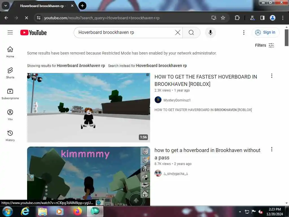Open Windows Explorer folder on taskbar
289x217 pixels.
click(x=43, y=212)
